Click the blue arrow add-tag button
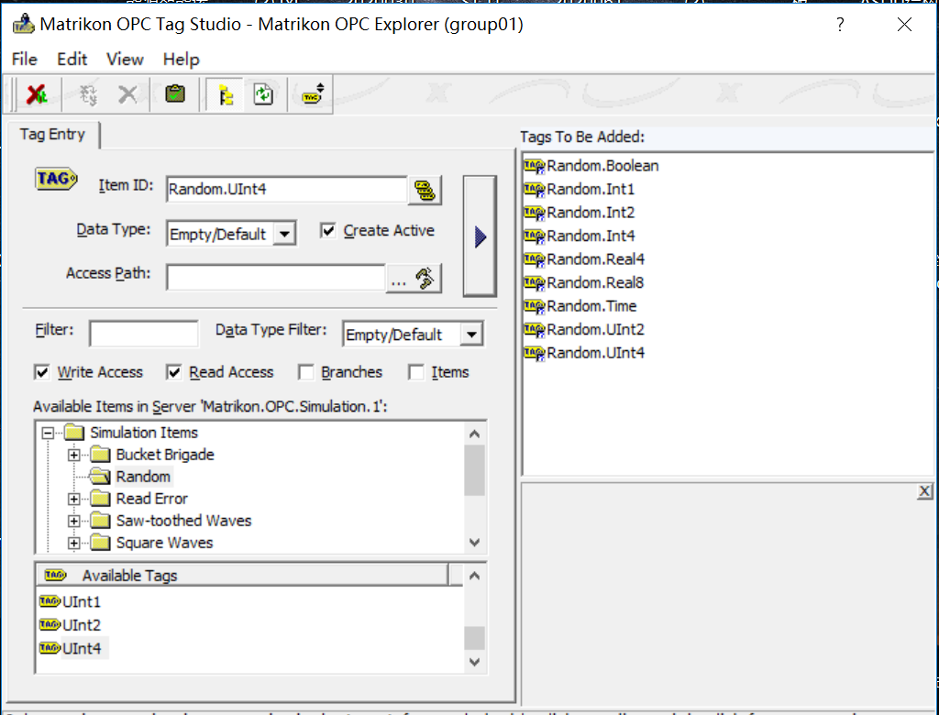The image size is (939, 715). coord(480,236)
